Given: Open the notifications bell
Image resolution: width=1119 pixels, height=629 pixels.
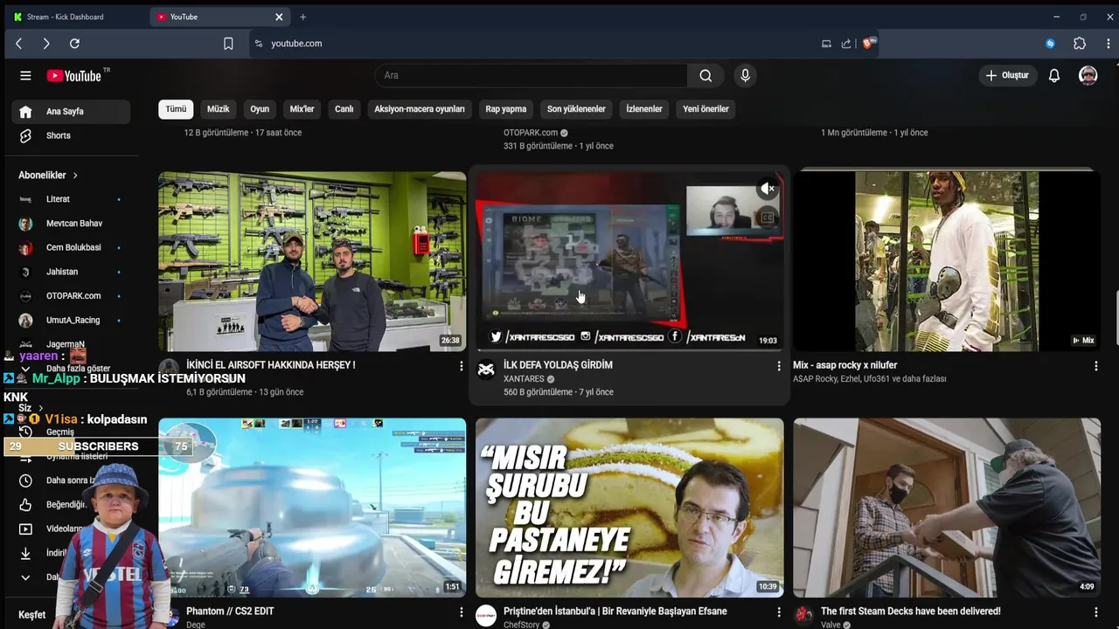Looking at the screenshot, I should [x=1054, y=76].
